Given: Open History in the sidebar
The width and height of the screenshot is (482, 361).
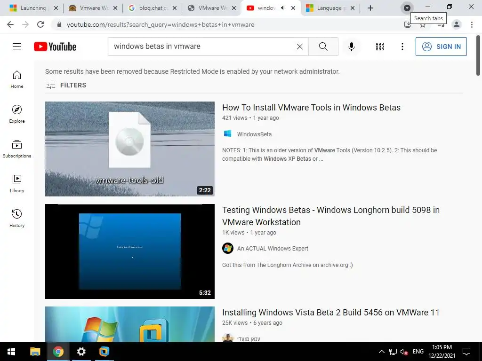Looking at the screenshot, I should tap(17, 218).
